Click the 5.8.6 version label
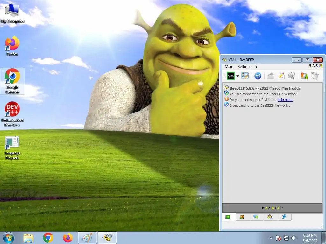326x244 pixels. pyautogui.click(x=313, y=66)
